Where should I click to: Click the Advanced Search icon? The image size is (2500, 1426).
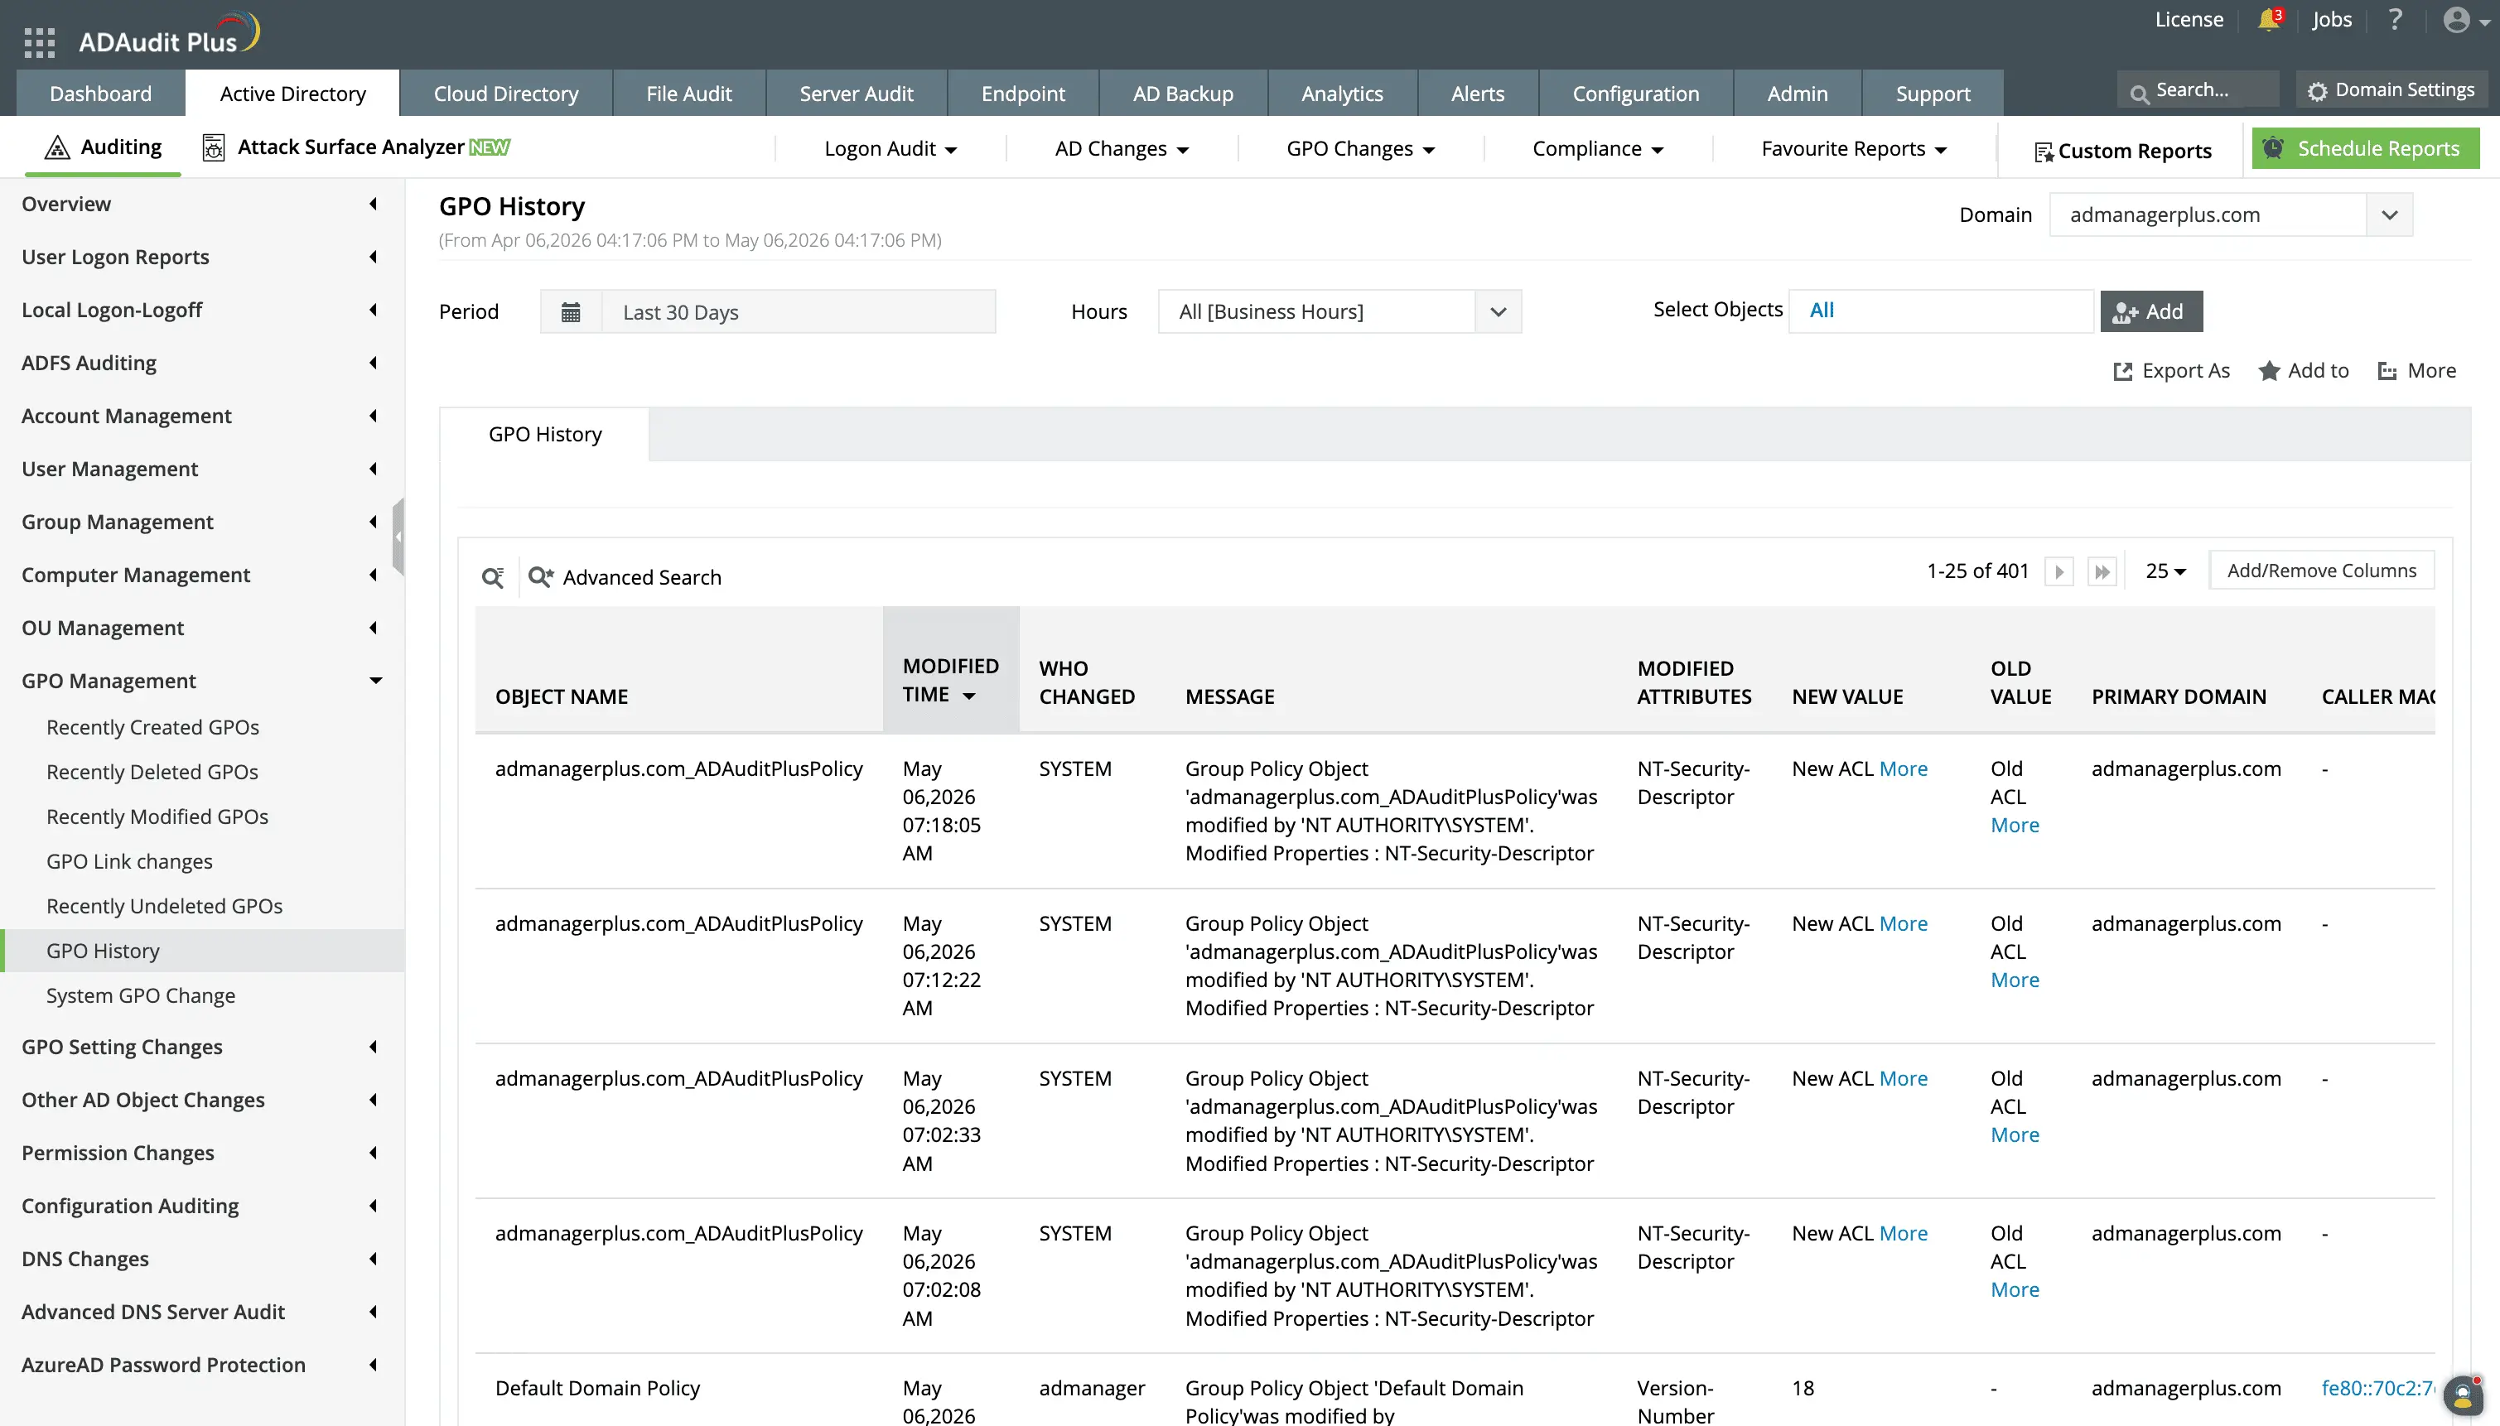pyautogui.click(x=541, y=577)
